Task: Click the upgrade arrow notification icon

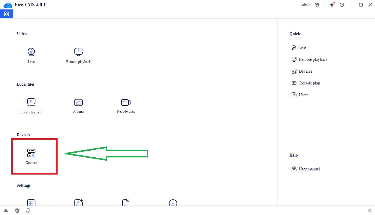Action: pos(332,5)
